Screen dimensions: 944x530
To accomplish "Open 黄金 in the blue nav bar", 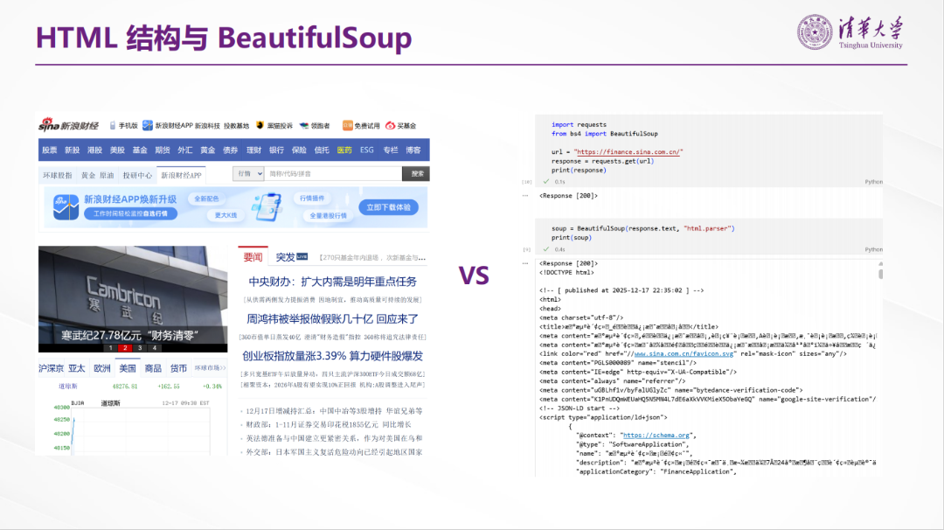I will tap(208, 150).
